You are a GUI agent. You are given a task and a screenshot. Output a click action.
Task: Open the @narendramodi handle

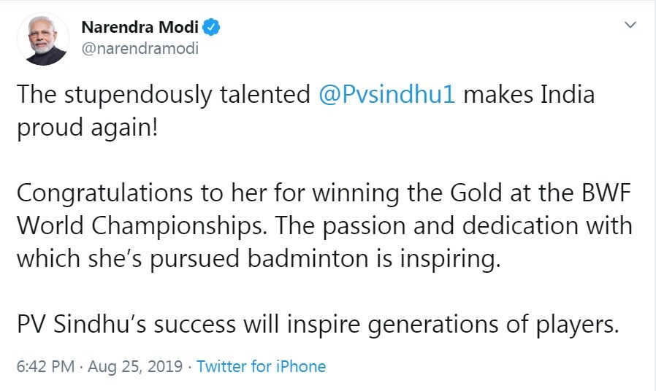(x=140, y=48)
